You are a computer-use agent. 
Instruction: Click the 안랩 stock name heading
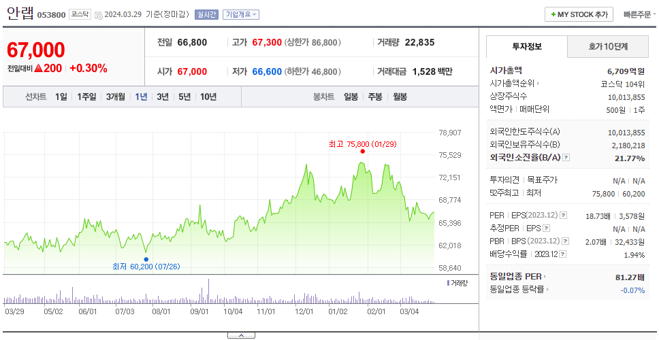tap(20, 14)
